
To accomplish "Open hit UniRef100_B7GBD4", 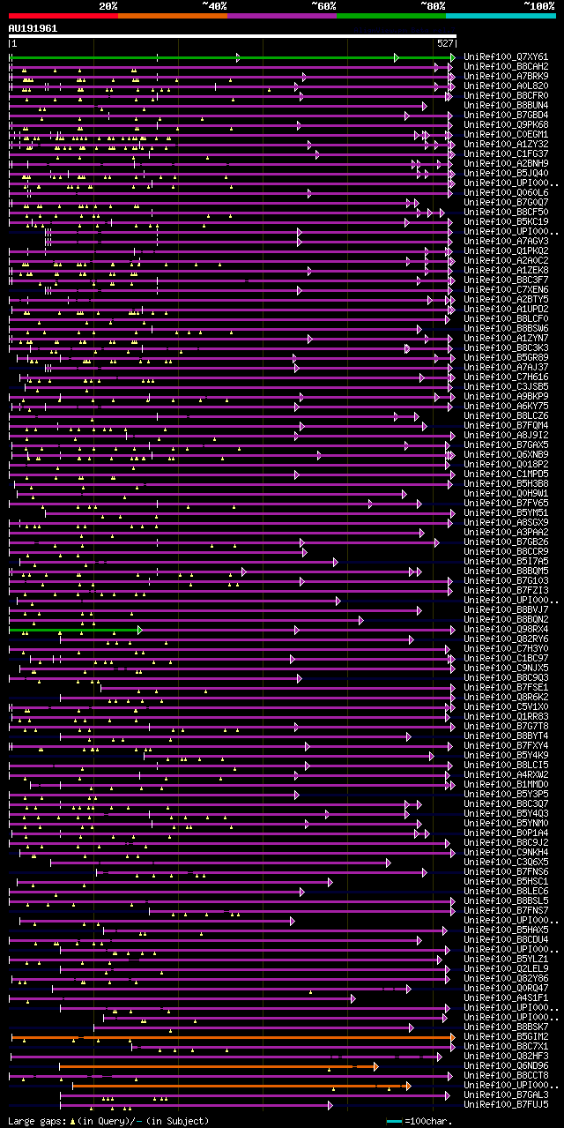I will pos(505,116).
